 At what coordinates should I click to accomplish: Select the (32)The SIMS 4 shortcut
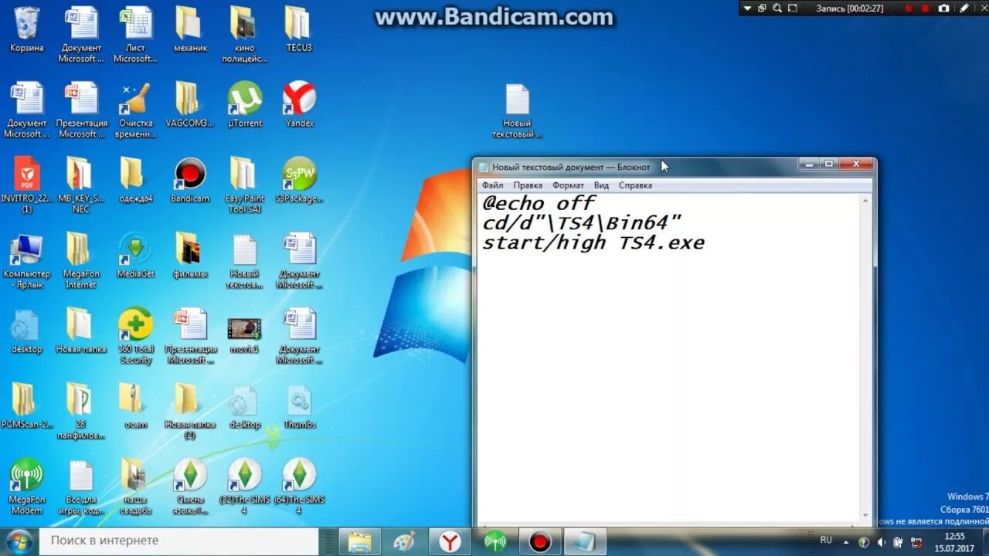[x=244, y=487]
